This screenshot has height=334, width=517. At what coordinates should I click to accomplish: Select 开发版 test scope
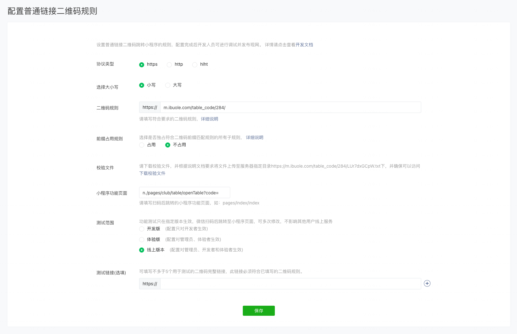click(142, 229)
